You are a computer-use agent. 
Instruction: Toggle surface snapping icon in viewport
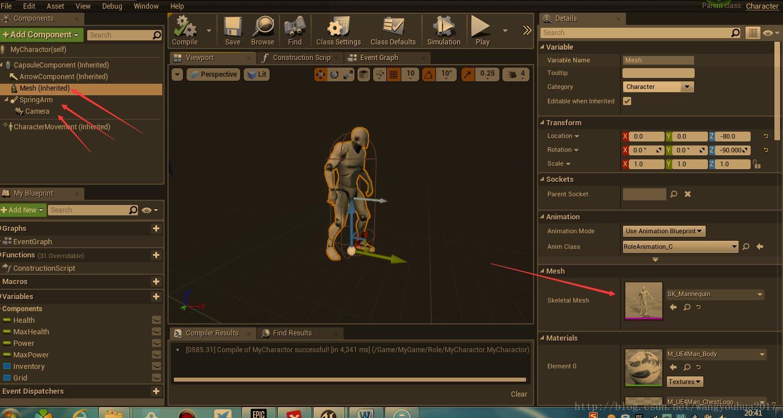pyautogui.click(x=379, y=74)
